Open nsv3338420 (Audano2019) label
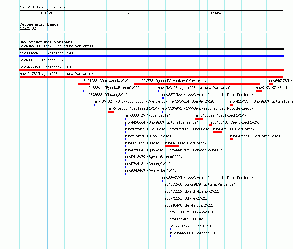The image size is (293, 249). tap(147, 115)
